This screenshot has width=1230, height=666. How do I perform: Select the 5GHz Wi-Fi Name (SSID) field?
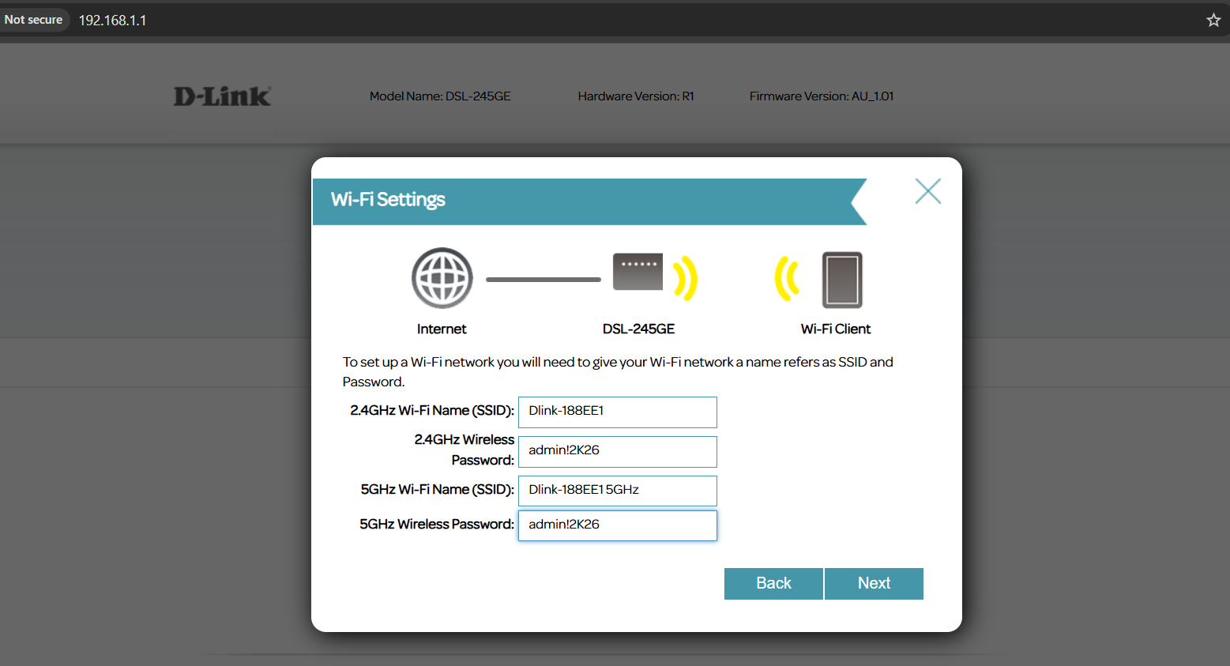tap(617, 491)
